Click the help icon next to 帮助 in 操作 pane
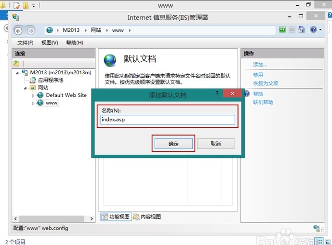Screen dimensions: 332x245 [x=247, y=94]
